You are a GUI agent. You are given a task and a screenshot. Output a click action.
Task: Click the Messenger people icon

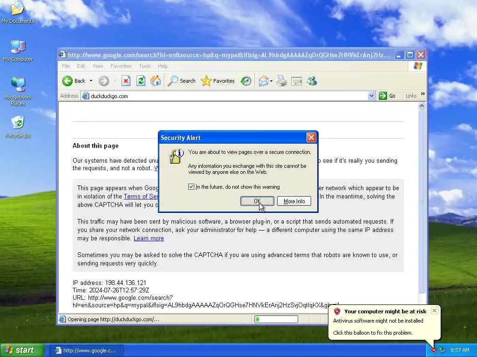pyautogui.click(x=312, y=81)
